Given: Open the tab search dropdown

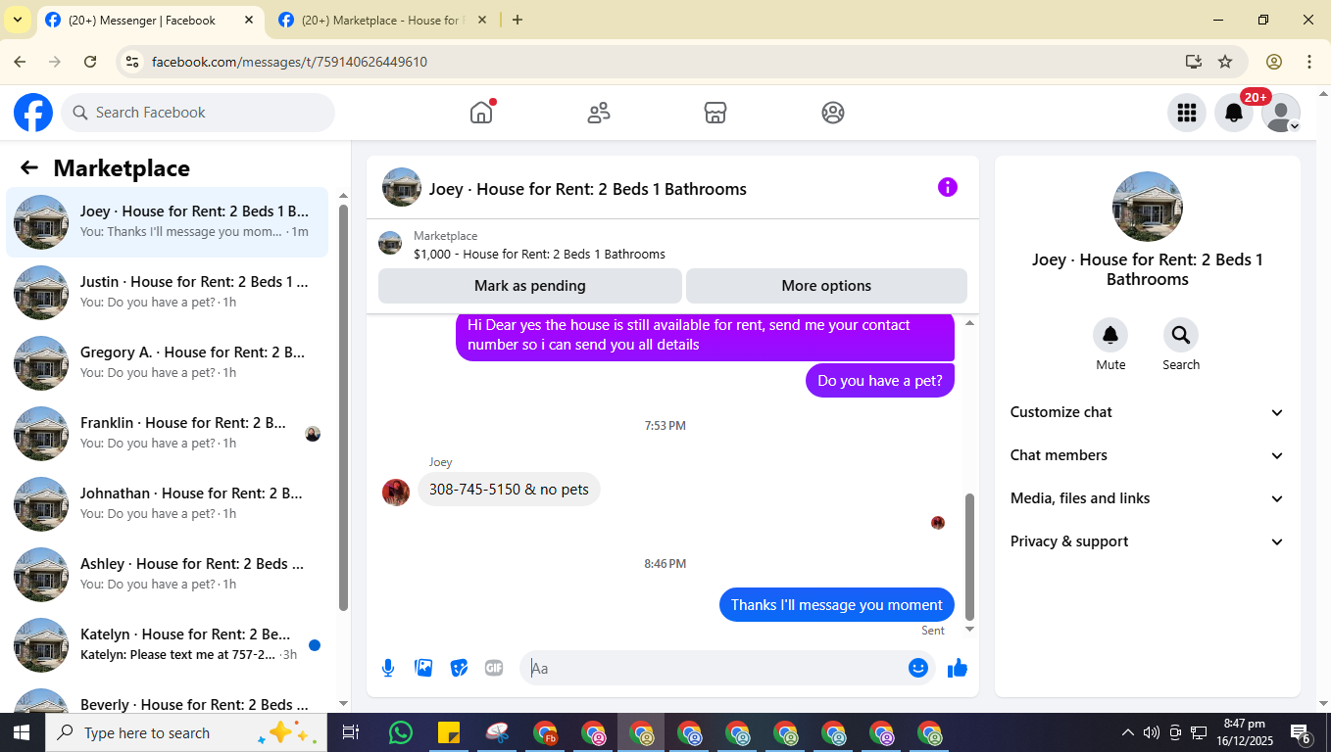Looking at the screenshot, I should pyautogui.click(x=17, y=20).
